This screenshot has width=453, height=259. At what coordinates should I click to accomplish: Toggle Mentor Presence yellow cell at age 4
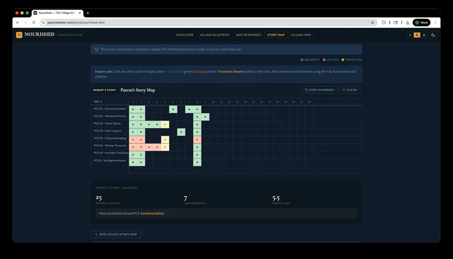165,147
